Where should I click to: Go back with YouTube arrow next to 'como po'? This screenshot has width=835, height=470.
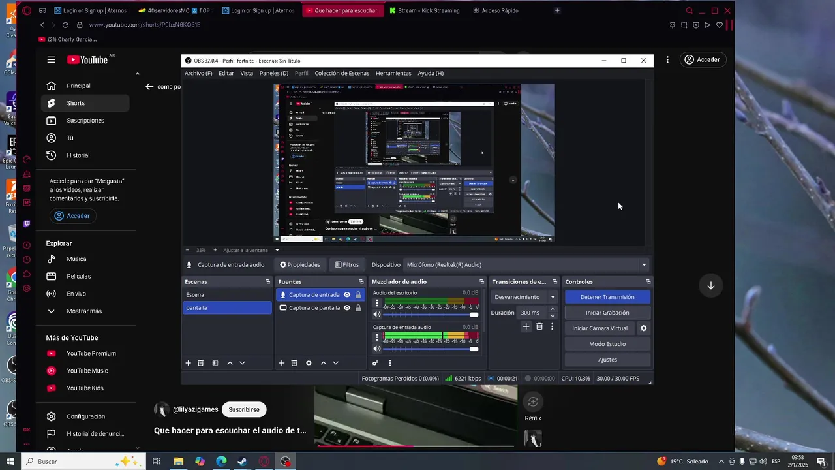pos(149,86)
